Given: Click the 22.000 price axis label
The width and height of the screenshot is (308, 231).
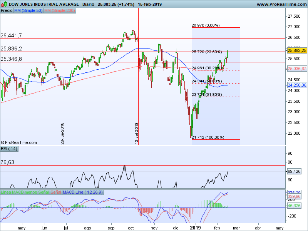Looking at the screenshot, I should point(294,133).
